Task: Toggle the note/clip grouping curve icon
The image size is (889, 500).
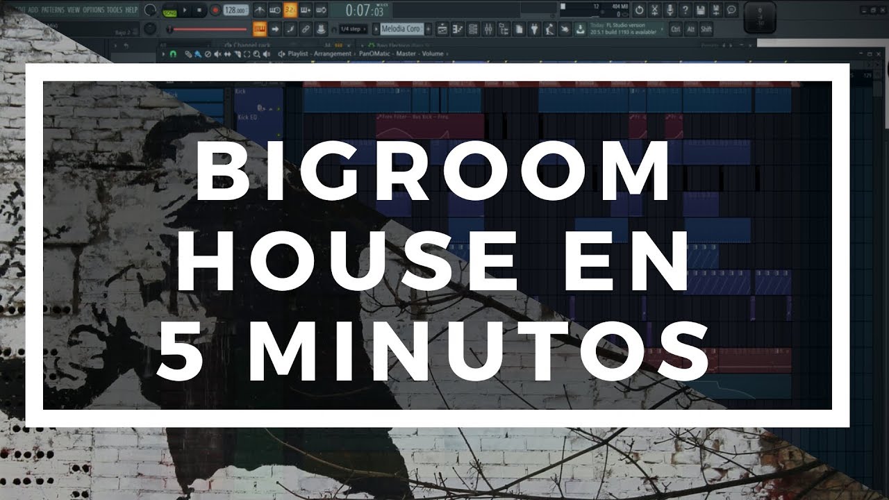Action: tap(290, 29)
